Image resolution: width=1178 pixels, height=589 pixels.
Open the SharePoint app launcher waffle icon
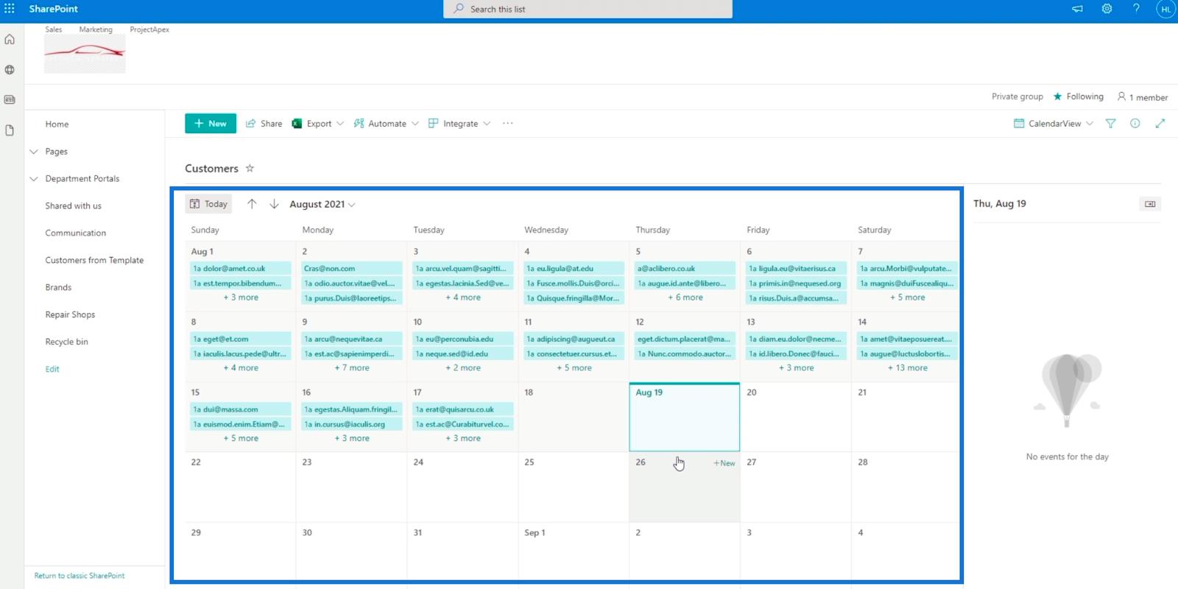pyautogui.click(x=10, y=9)
